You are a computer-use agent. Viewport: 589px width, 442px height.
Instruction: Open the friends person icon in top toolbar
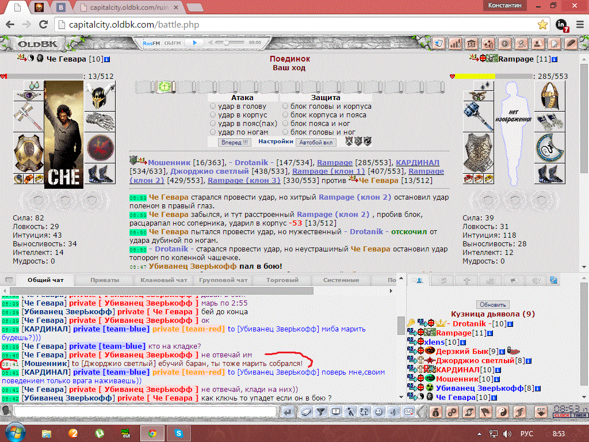pyautogui.click(x=538, y=44)
